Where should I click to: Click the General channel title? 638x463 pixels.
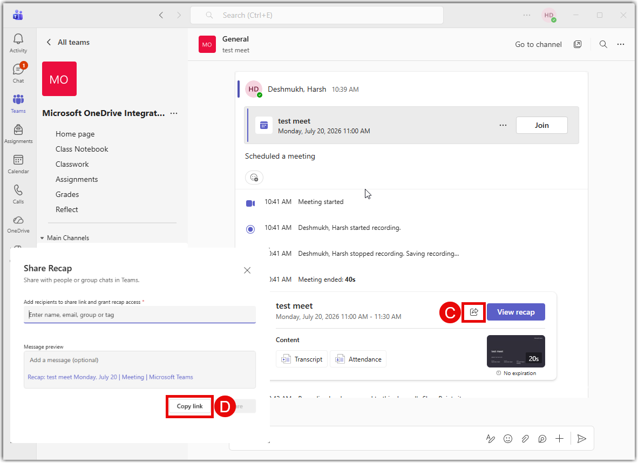coord(235,39)
